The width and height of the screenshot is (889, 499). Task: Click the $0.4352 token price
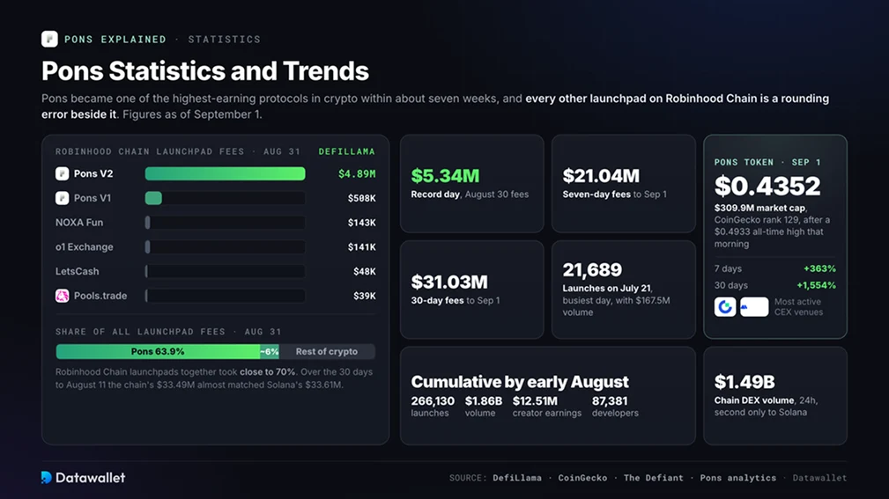pos(767,186)
